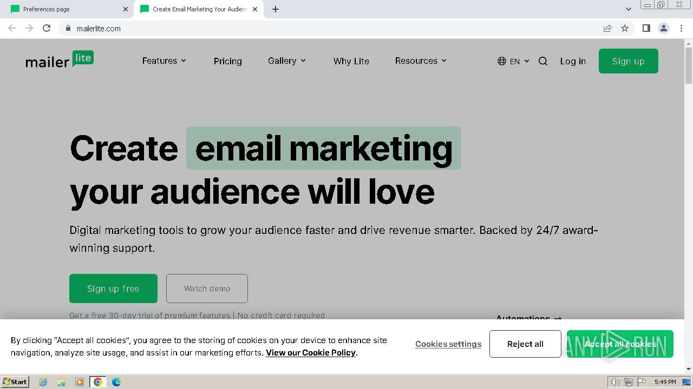Expand the Features menu

click(x=164, y=61)
